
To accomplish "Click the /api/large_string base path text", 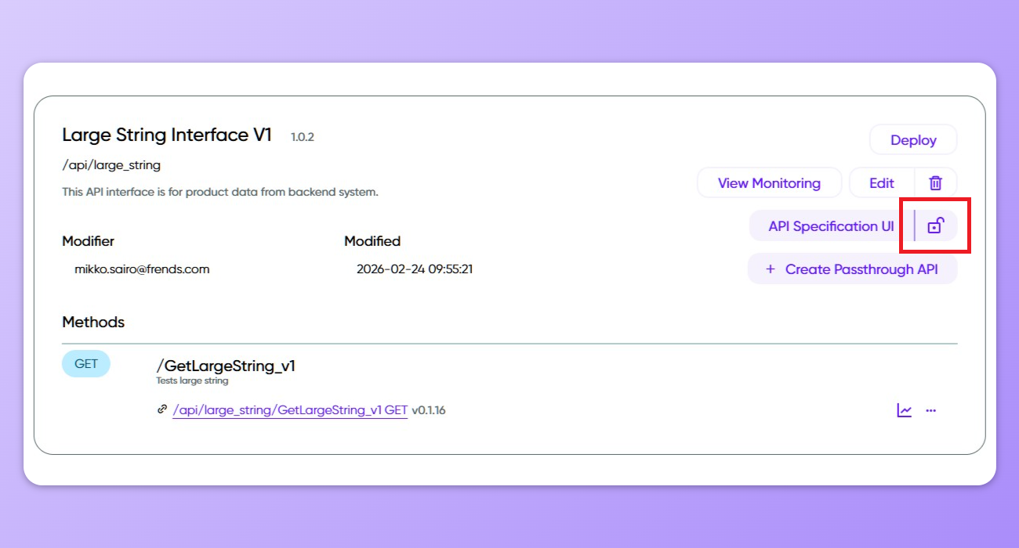I will (111, 165).
